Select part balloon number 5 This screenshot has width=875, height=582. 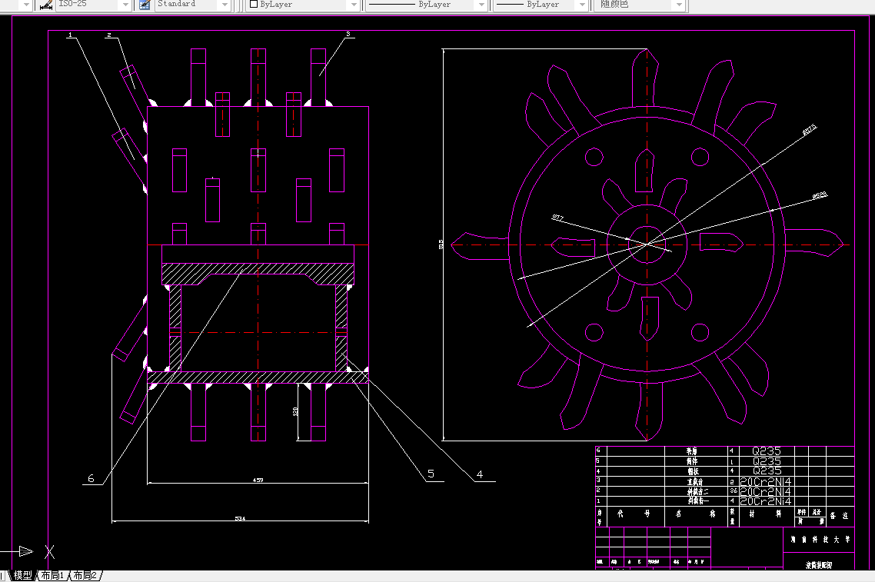(431, 474)
